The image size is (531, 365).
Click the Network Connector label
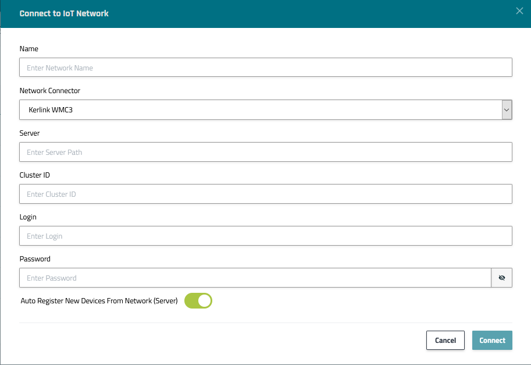click(50, 91)
